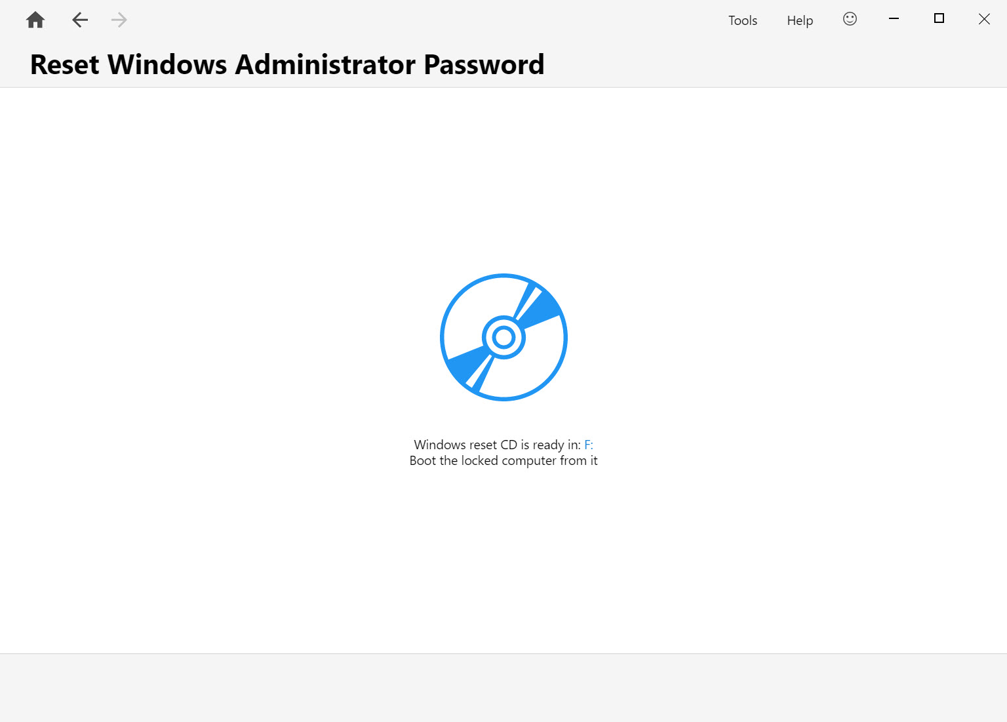1007x722 pixels.
Task: Open feedback via the emoji button
Action: (850, 19)
